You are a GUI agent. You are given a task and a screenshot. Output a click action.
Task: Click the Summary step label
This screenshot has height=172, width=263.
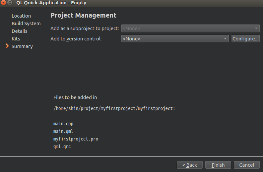(22, 46)
